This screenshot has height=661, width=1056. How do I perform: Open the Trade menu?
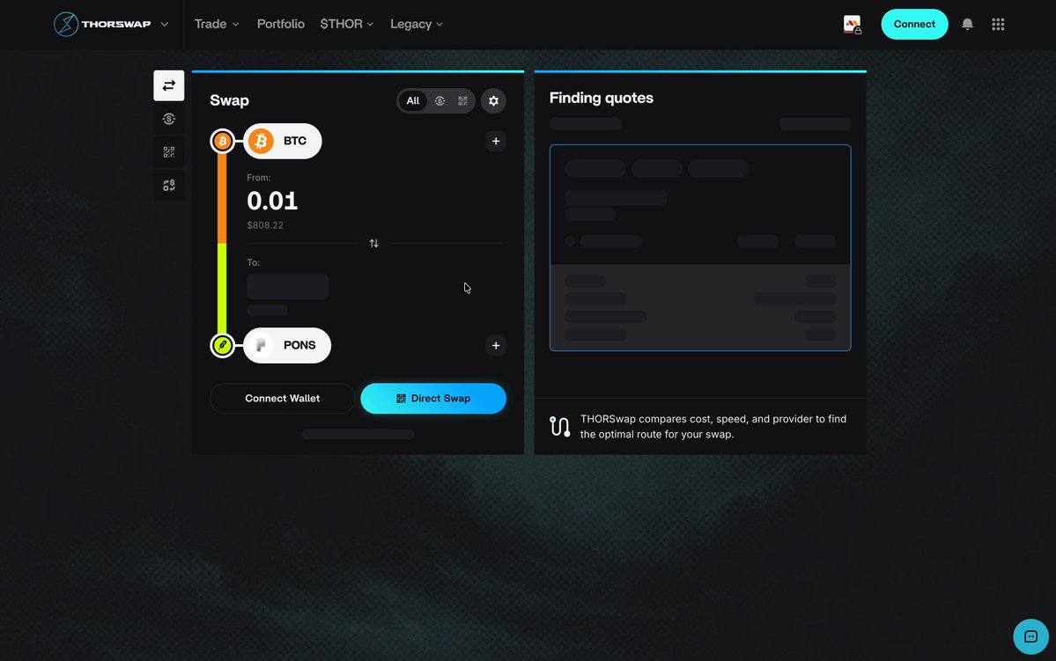(x=217, y=25)
